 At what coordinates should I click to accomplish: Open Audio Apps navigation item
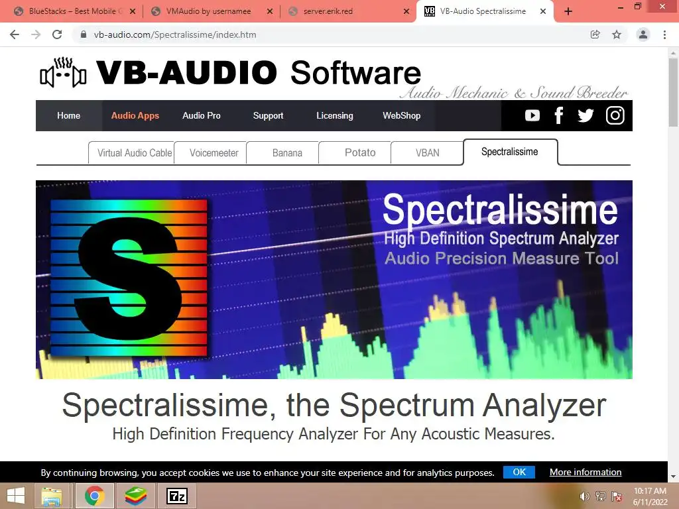tap(135, 115)
